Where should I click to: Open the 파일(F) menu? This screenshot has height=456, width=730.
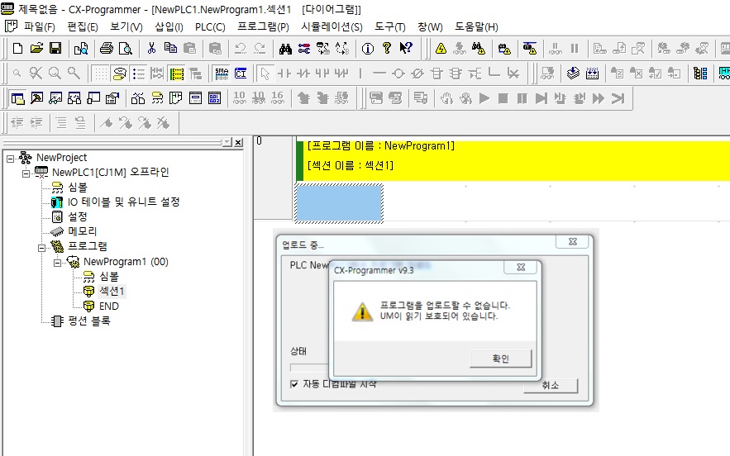coord(40,27)
